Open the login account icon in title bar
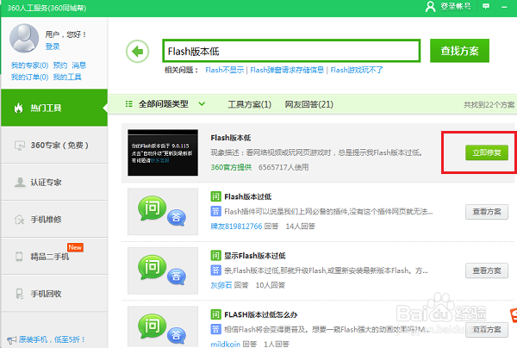This screenshot has height=348, width=517. click(x=430, y=6)
